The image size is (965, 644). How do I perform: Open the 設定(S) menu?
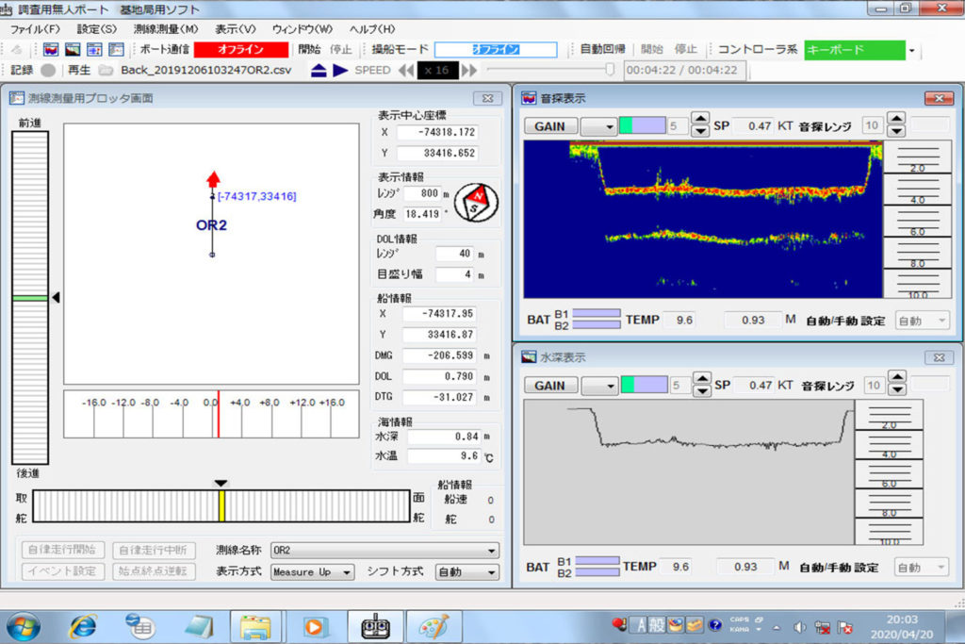pos(97,28)
